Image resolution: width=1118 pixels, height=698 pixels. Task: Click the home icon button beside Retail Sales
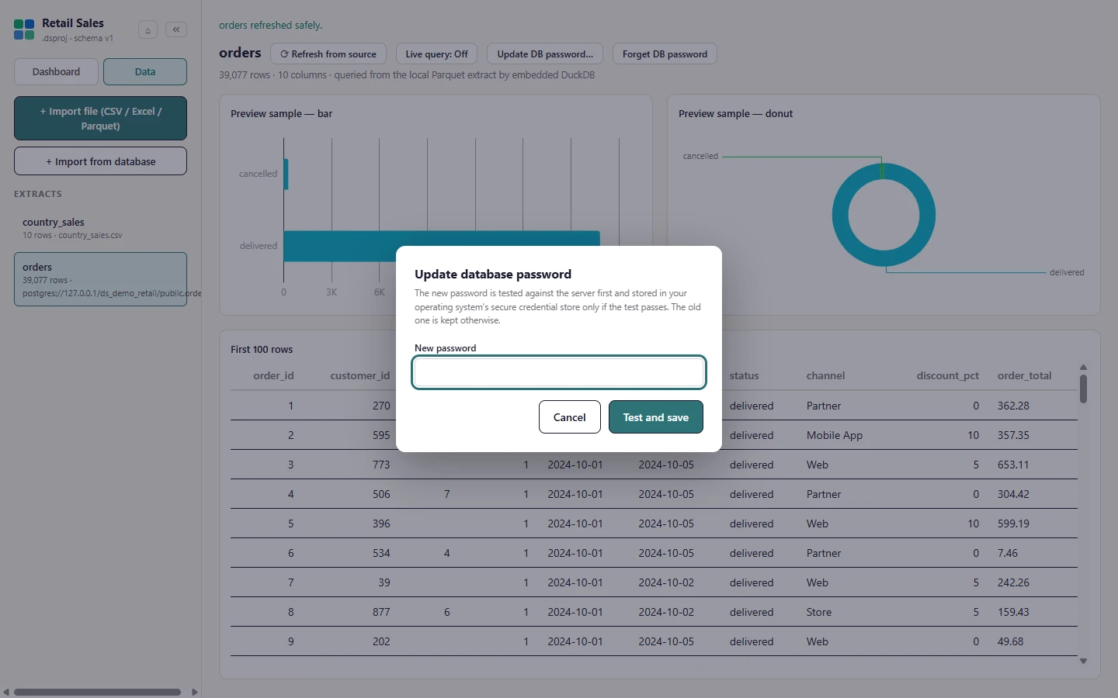(x=148, y=30)
